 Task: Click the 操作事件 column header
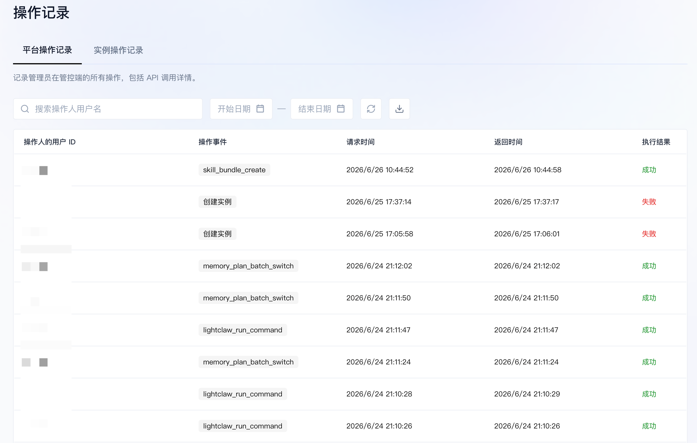[212, 142]
